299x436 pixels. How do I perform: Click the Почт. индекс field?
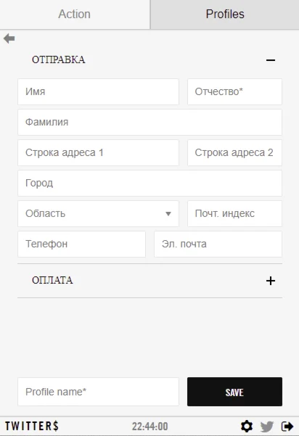click(234, 213)
